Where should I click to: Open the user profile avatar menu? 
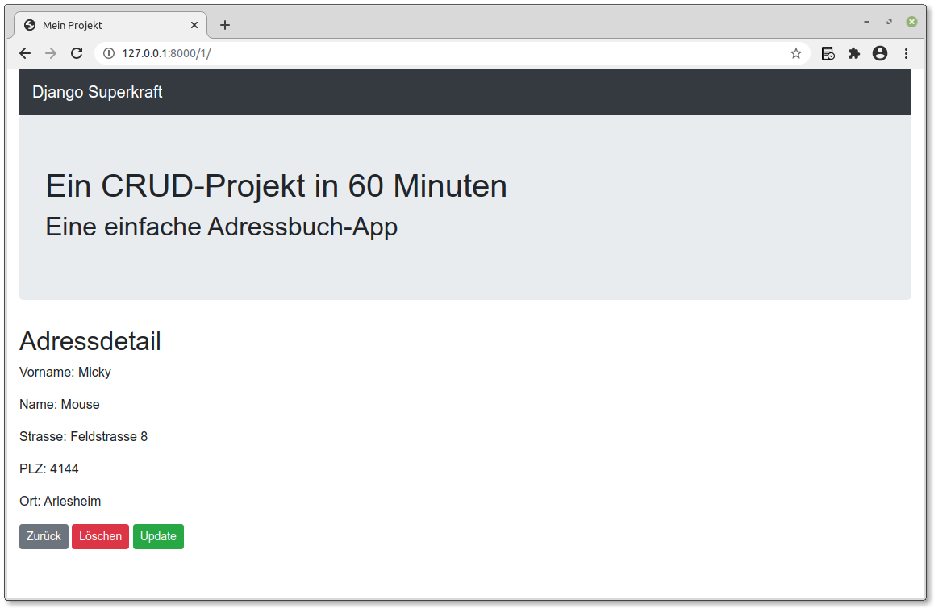(880, 53)
